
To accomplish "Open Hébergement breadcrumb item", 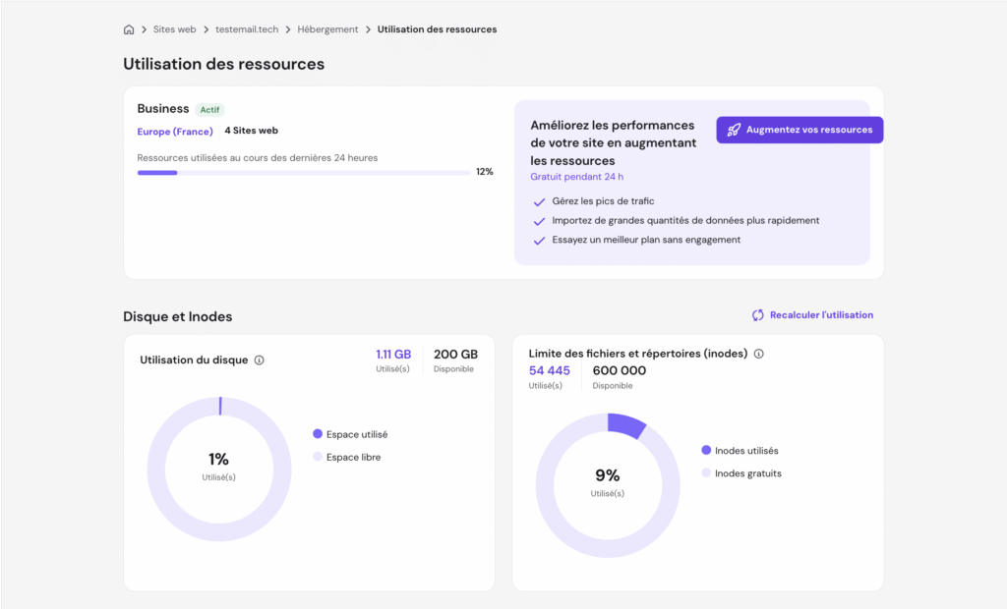I will pos(327,29).
